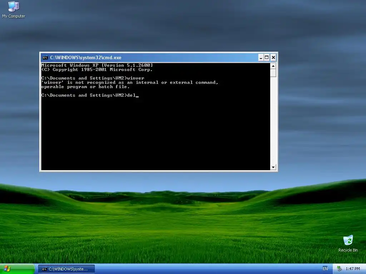Click the 'winver' command prompt line
This screenshot has width=366, height=274.
[x=93, y=78]
